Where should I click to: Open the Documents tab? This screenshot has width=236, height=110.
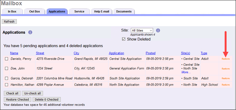click(124, 11)
